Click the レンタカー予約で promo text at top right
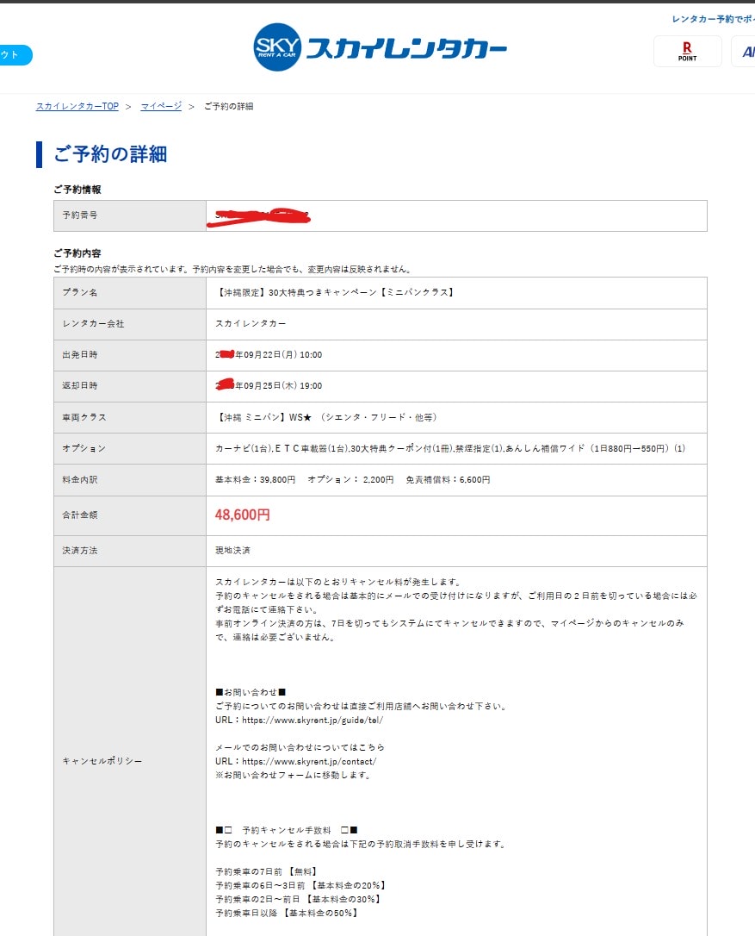 (x=713, y=19)
